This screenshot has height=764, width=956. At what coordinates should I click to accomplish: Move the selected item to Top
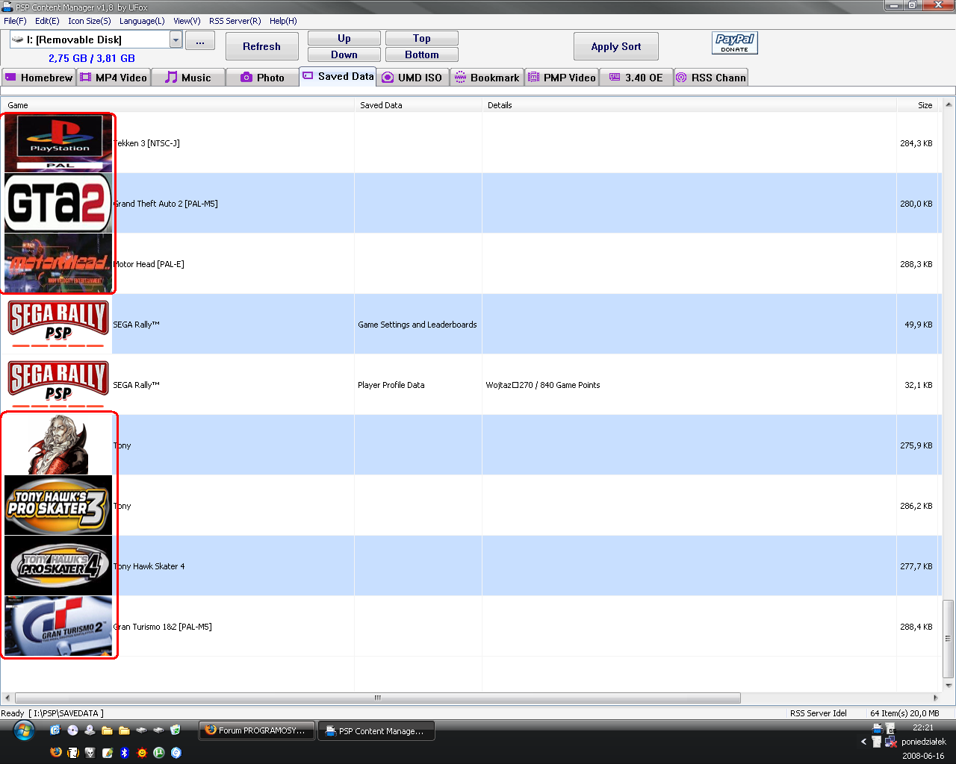pyautogui.click(x=422, y=38)
